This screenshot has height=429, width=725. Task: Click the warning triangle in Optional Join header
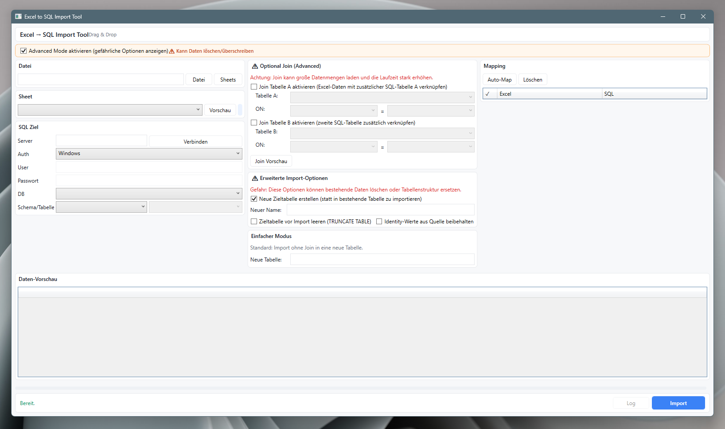click(255, 66)
